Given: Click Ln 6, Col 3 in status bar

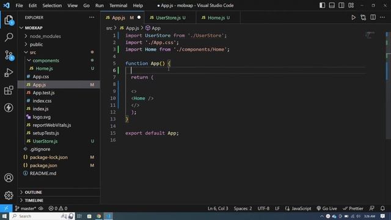Looking at the screenshot, I should click(217, 208).
